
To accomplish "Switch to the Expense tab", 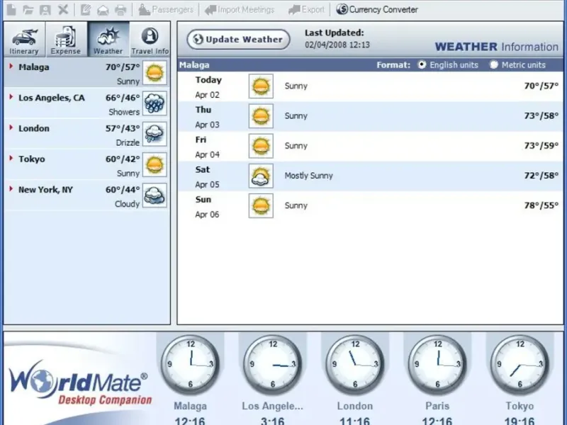I will (66, 40).
